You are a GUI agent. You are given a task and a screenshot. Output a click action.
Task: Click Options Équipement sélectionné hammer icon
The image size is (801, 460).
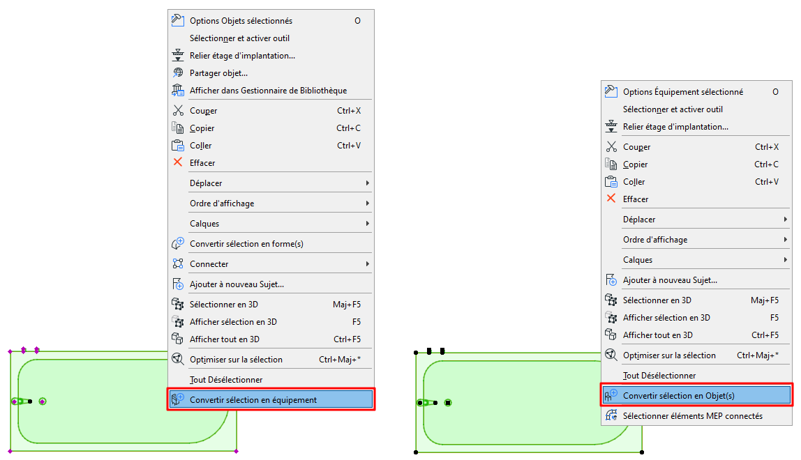611,91
